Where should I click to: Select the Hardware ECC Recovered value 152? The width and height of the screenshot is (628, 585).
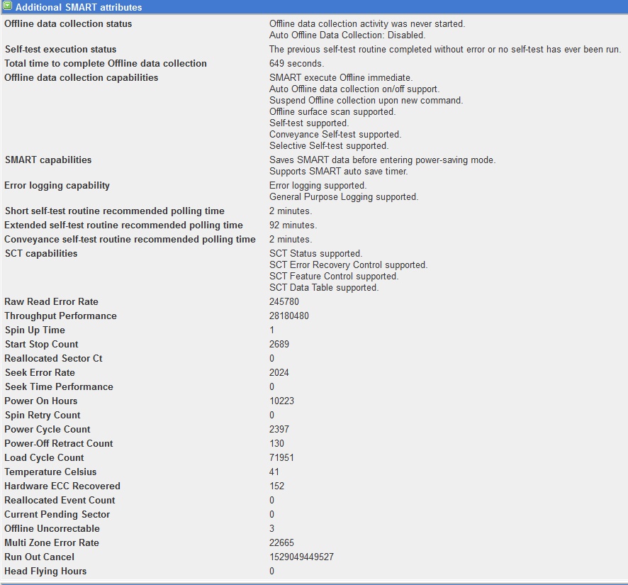(x=276, y=486)
